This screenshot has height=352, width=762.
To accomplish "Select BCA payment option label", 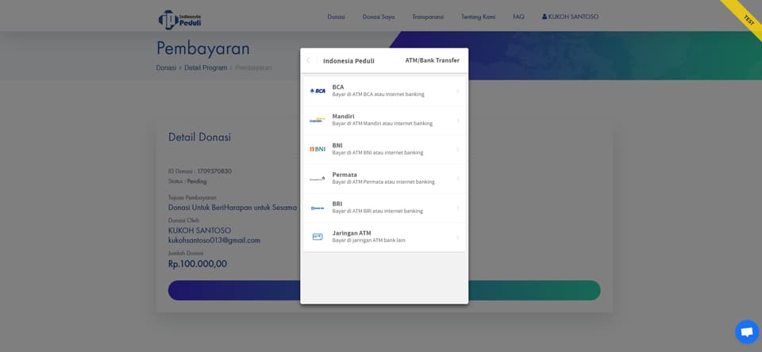I will click(x=338, y=87).
